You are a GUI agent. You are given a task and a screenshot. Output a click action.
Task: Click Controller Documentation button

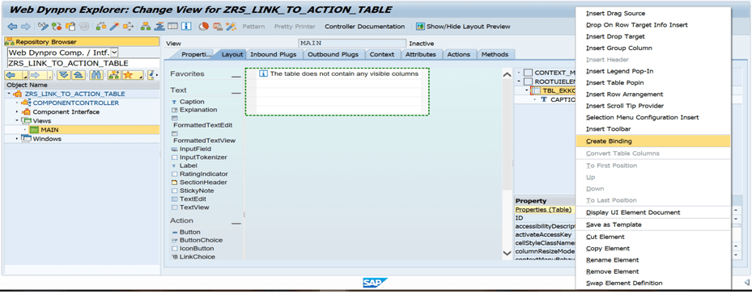tap(364, 27)
